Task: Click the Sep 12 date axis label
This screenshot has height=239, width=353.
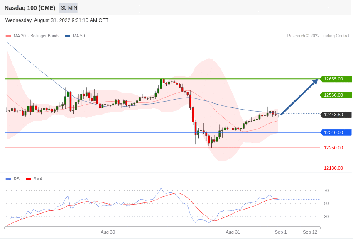Action: (x=310, y=232)
